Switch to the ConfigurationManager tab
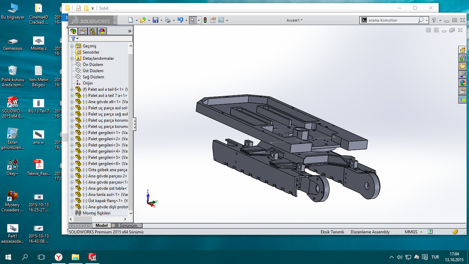469x264 pixels. [x=93, y=31]
